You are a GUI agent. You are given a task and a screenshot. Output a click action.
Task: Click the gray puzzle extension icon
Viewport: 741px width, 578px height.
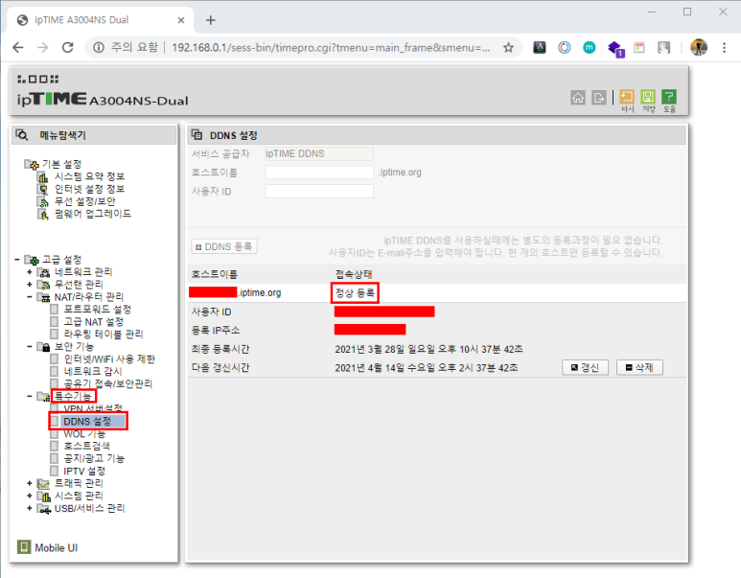pos(663,47)
